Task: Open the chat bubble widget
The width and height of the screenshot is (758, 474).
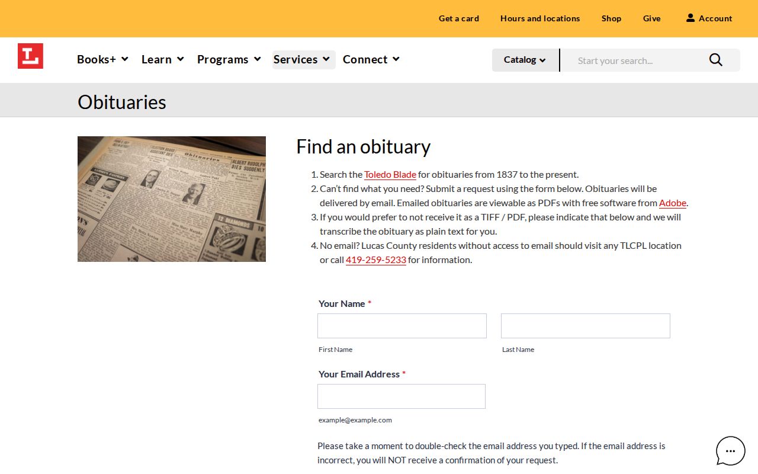Action: [731, 451]
